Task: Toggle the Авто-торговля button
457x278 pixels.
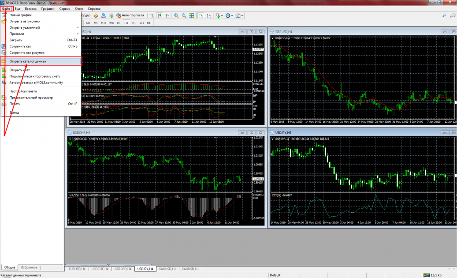Action: coord(130,15)
